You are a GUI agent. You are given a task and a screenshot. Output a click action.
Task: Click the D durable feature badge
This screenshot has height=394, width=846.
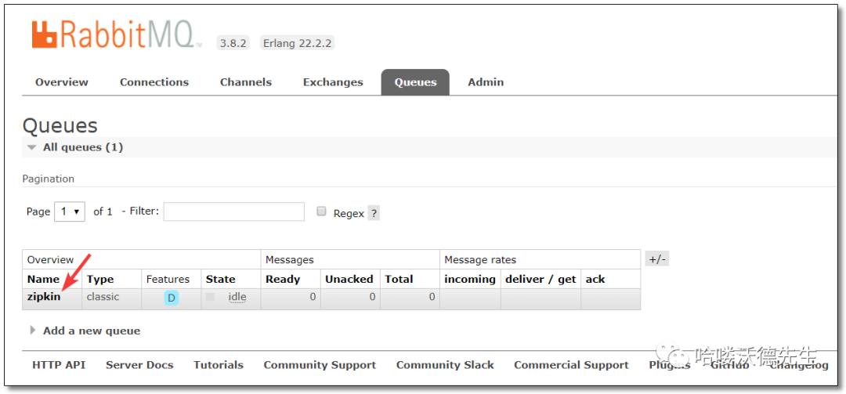pos(171,298)
